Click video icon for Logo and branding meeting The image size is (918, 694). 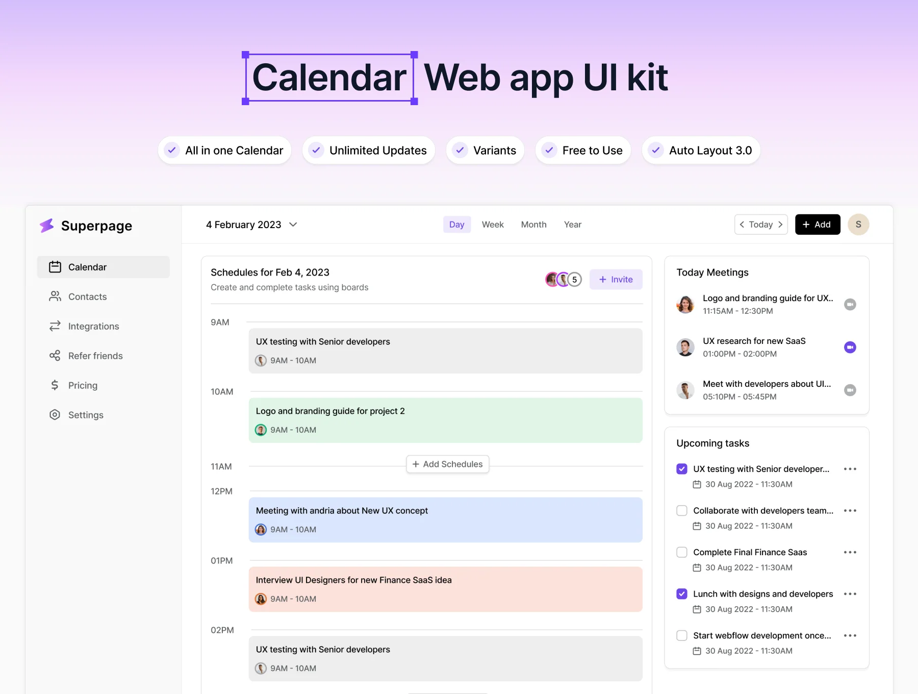point(850,304)
